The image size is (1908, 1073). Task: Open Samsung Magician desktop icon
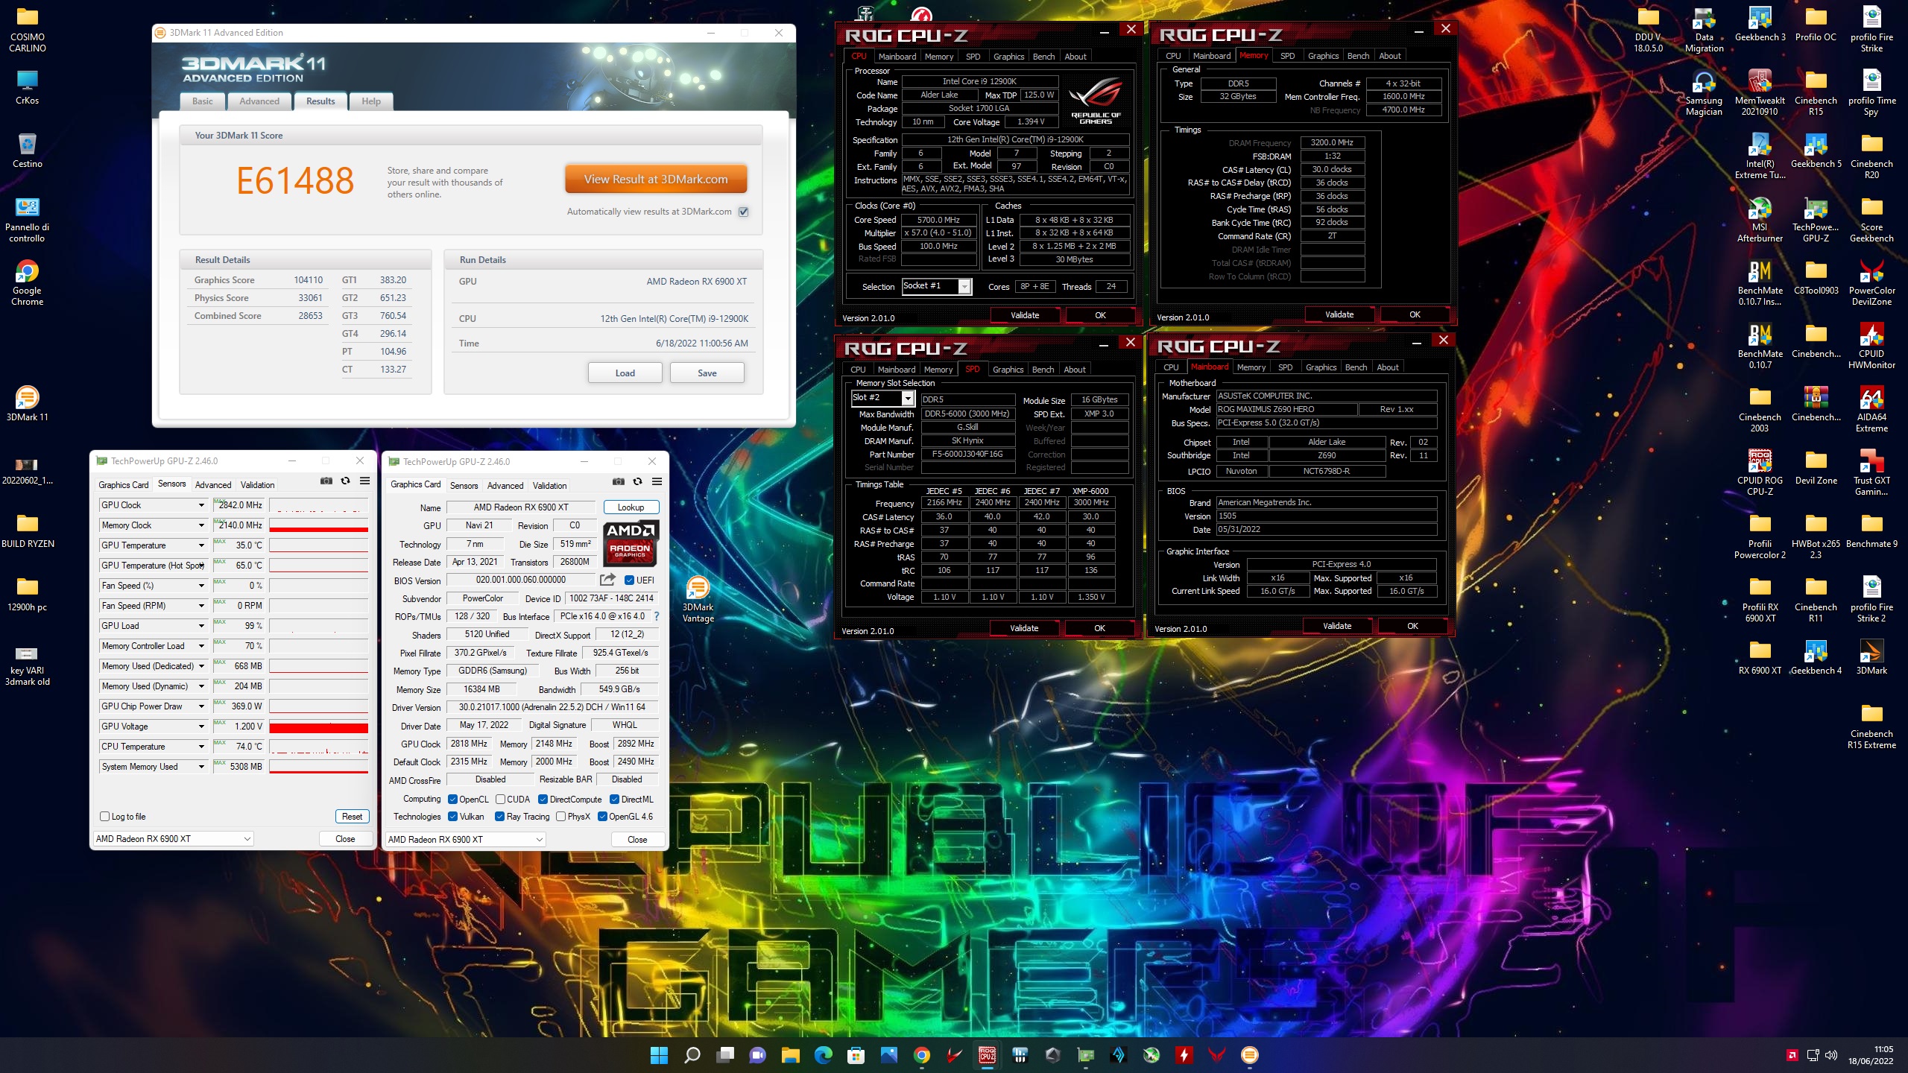pos(1704,92)
